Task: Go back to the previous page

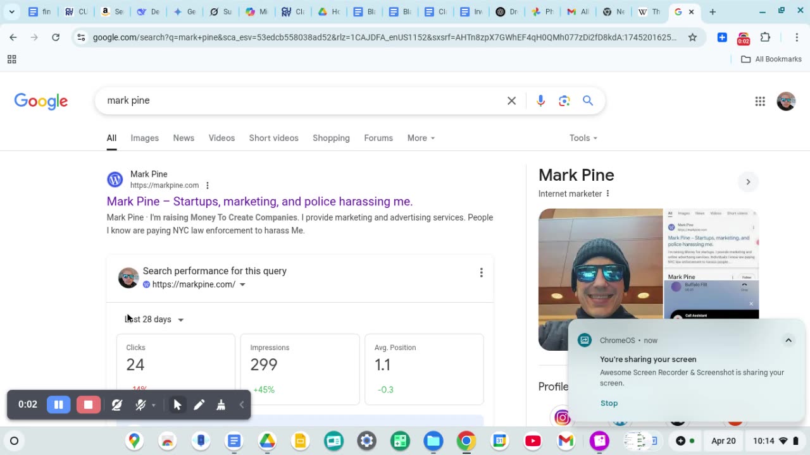Action: click(13, 37)
